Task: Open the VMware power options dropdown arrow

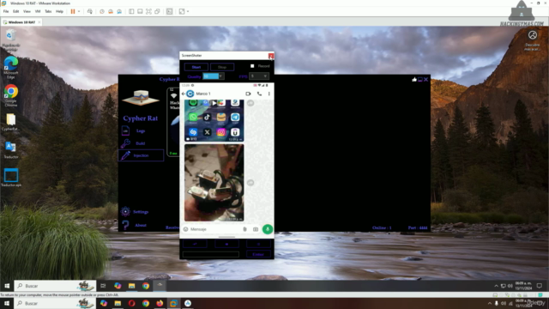Action: click(79, 11)
